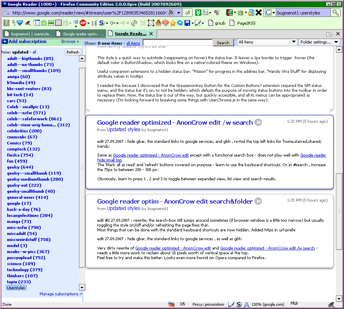Click the blue gear icon in toolbar
Screen dimensions: 344x309
pos(180,23)
